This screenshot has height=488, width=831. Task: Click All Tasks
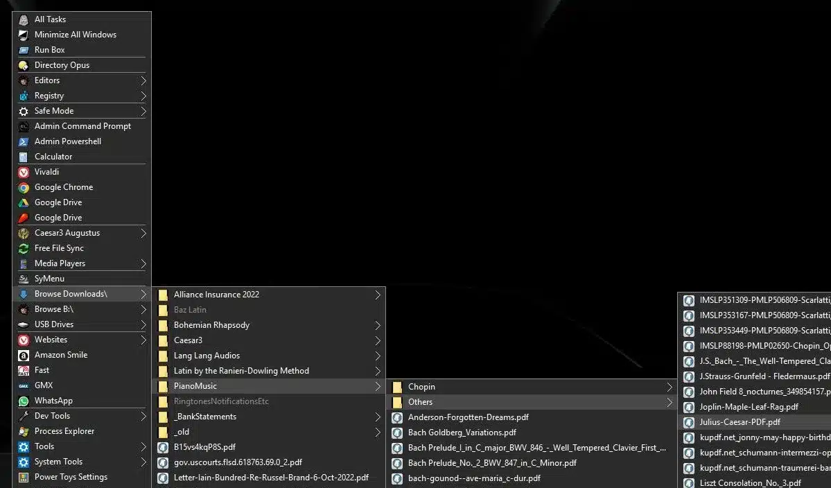[x=51, y=19]
